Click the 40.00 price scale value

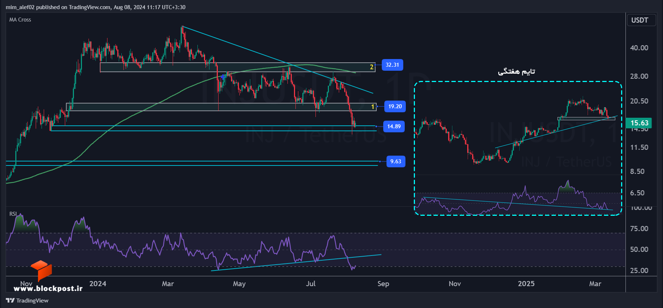coord(639,48)
